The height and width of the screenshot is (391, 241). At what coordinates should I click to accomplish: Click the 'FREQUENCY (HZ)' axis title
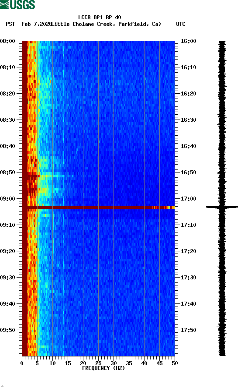[103, 368]
